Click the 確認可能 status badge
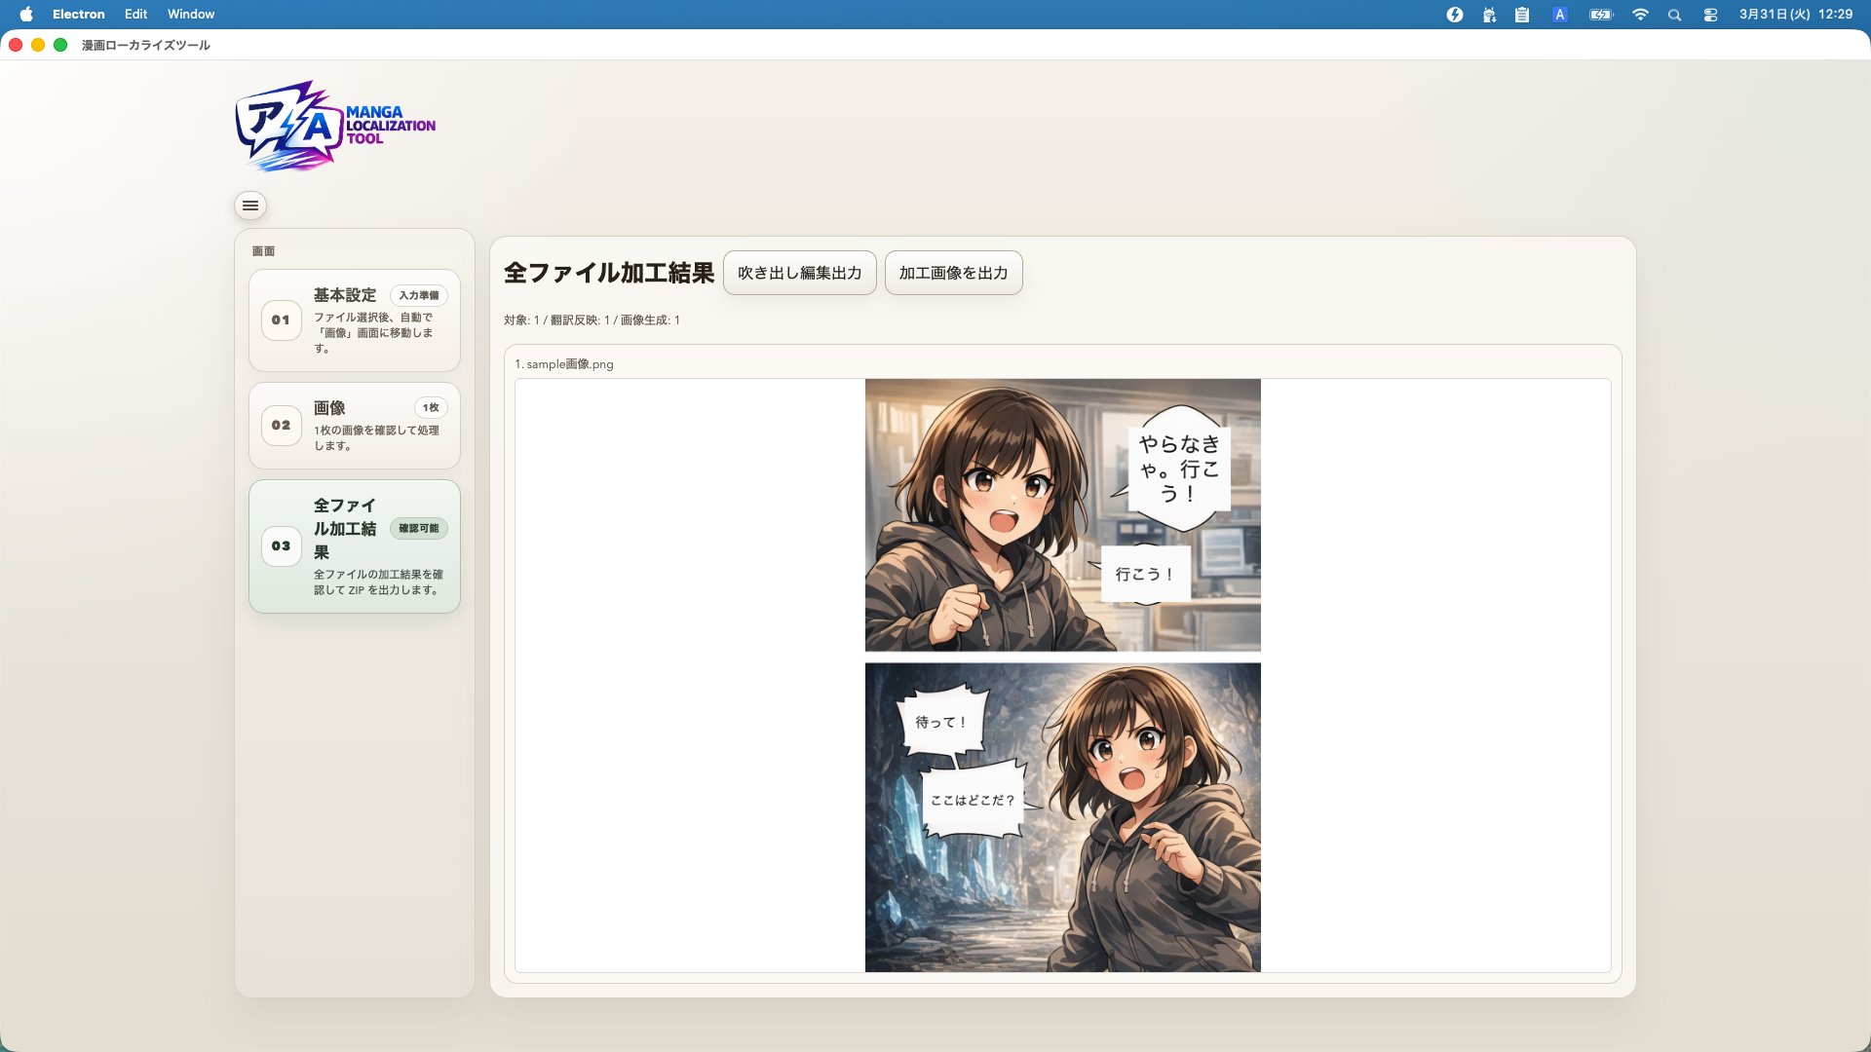The width and height of the screenshot is (1871, 1052). 418,528
